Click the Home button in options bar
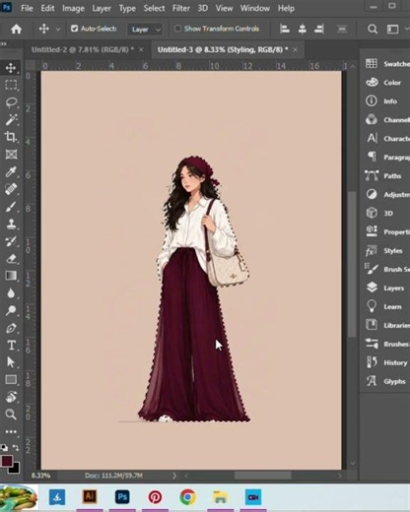 point(16,30)
